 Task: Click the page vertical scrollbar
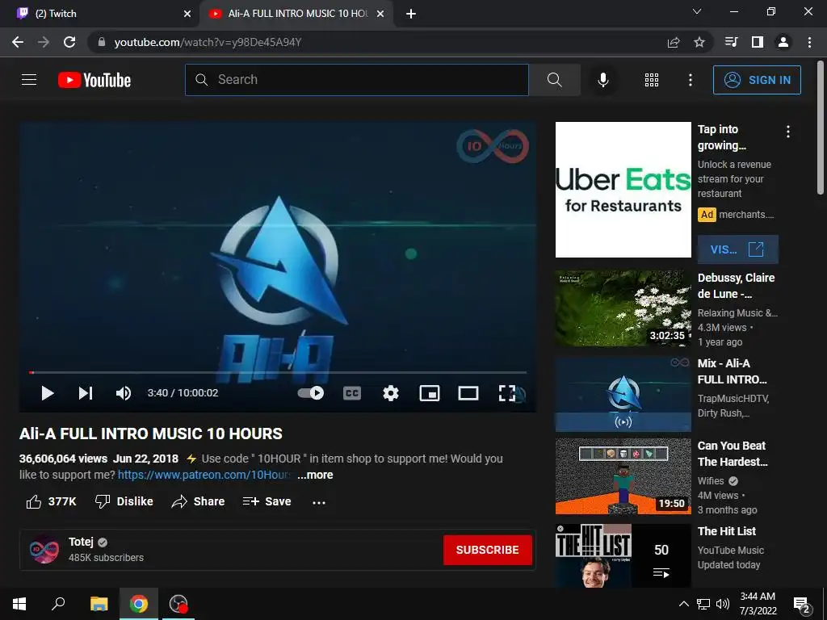point(821,129)
